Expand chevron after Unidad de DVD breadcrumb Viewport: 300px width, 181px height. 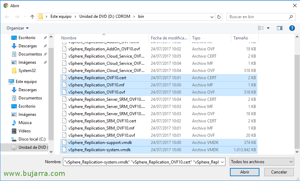pyautogui.click(x=134, y=16)
